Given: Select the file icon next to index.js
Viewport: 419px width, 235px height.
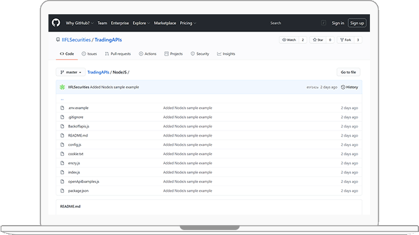Looking at the screenshot, I should point(62,172).
